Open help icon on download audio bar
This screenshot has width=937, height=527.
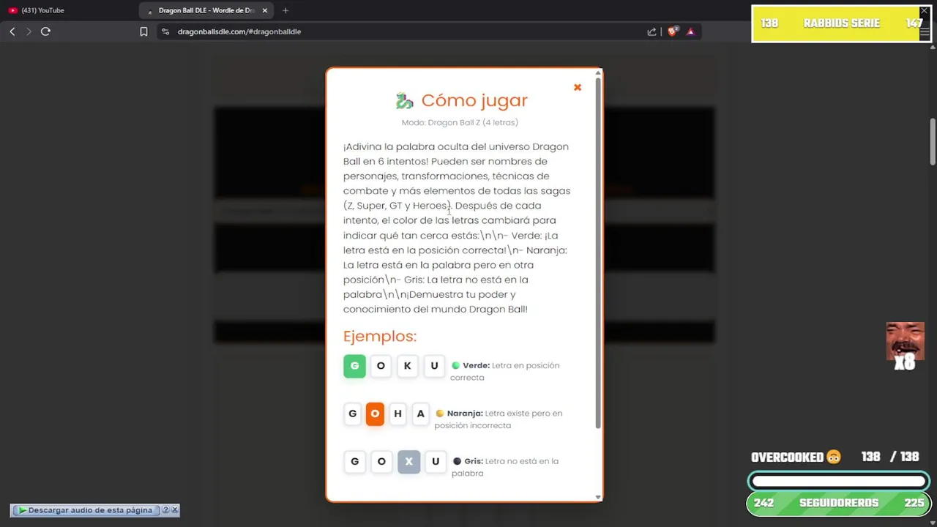[165, 510]
